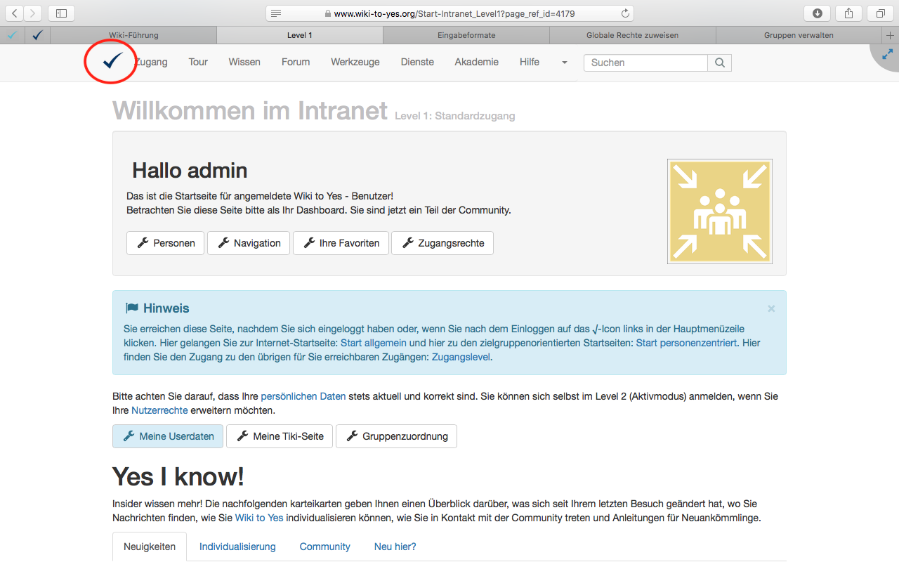Toggle fullscreen with the corner arrows icon
Viewport: 899px width, 562px height.
888,54
